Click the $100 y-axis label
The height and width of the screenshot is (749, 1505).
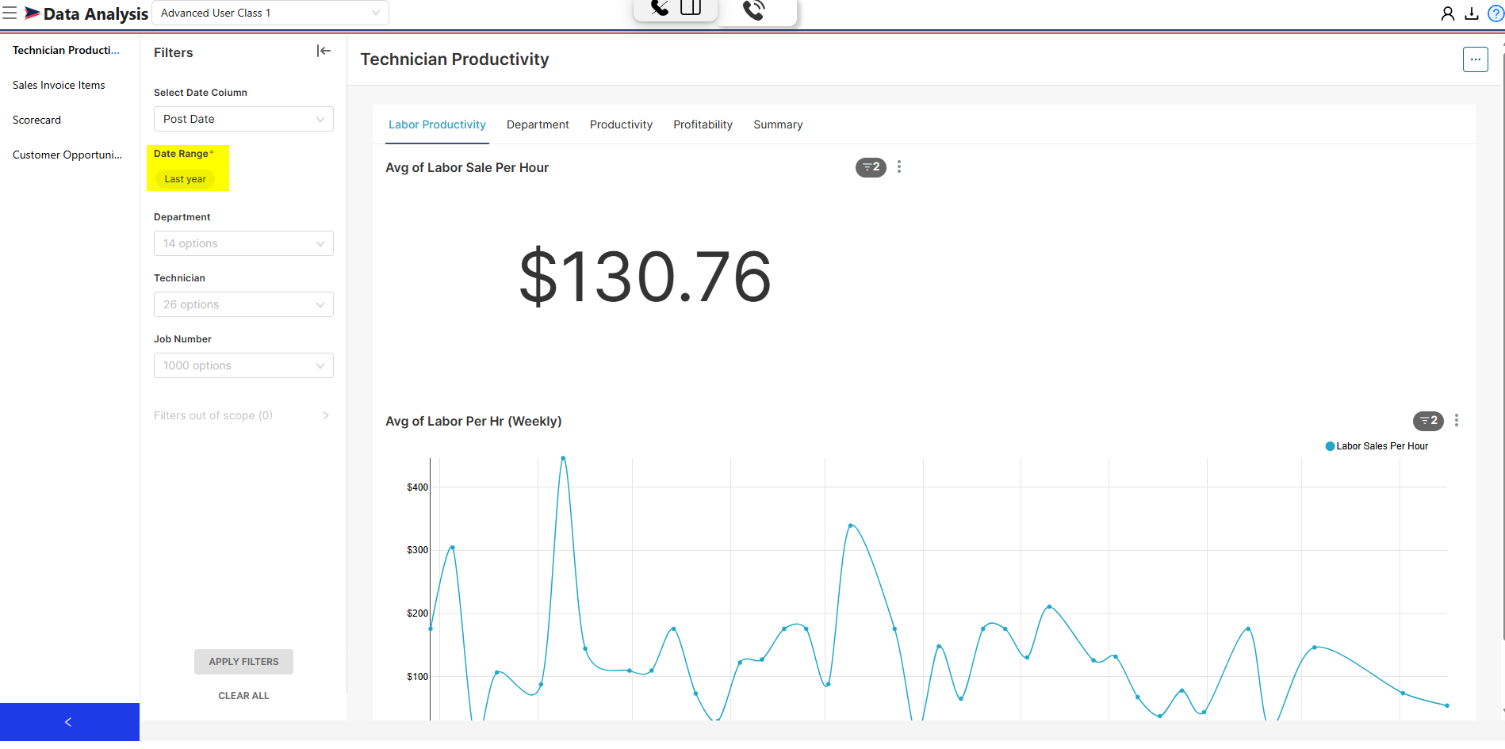pos(417,677)
